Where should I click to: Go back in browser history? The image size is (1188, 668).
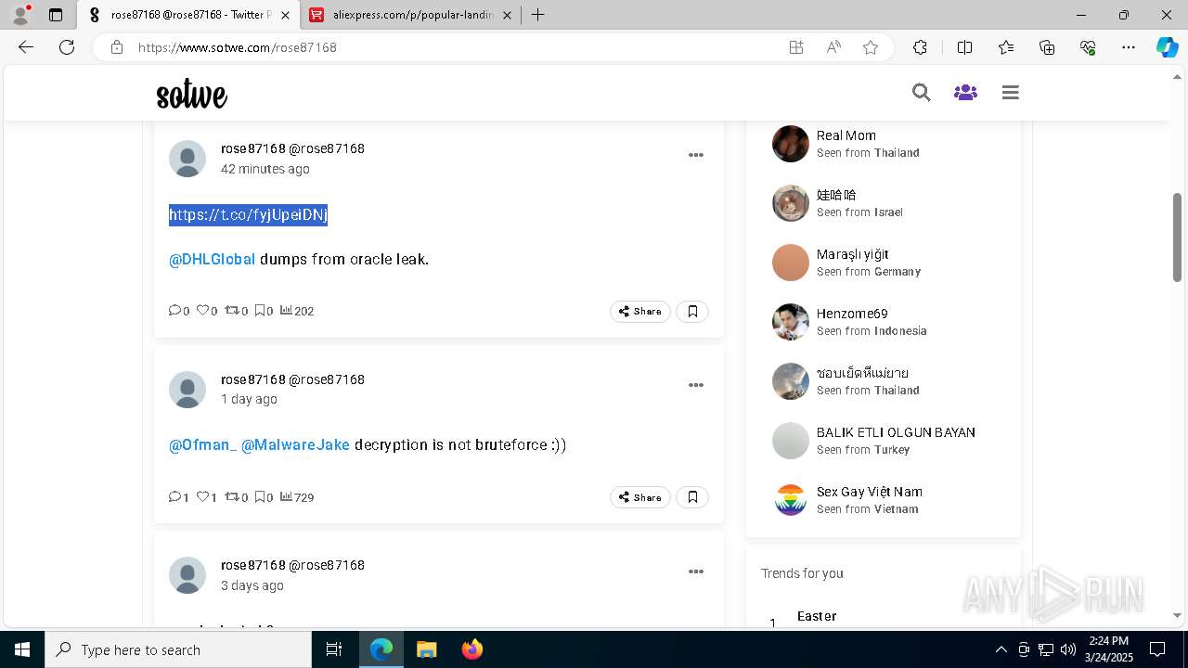coord(26,47)
